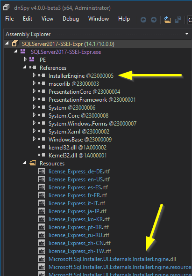Expand the System @23000006 reference
Viewport: 192px width, 276px height.
coord(34,107)
